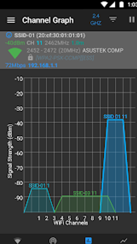Pause scanning with the pause icon
The height and width of the screenshot is (244, 137).
132,20
